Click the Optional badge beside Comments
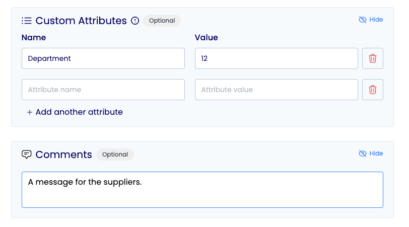 click(115, 155)
